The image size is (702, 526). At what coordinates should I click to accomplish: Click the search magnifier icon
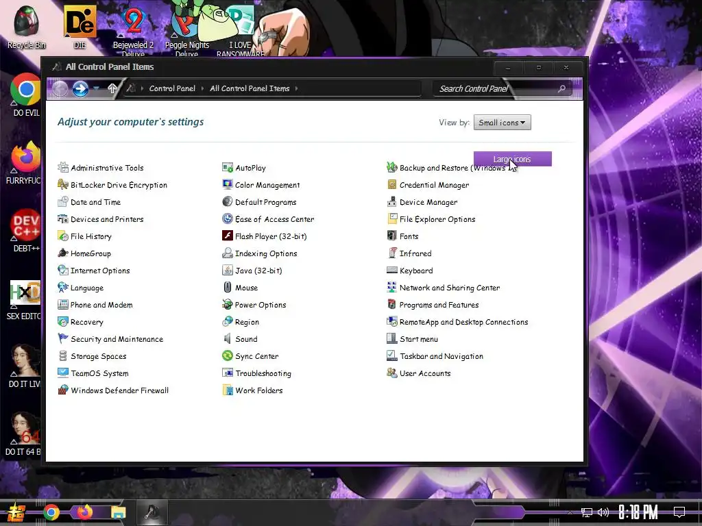click(x=561, y=88)
